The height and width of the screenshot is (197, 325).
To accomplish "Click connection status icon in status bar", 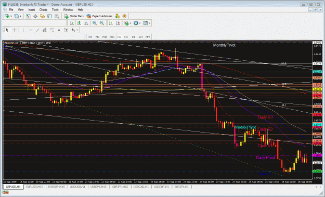I will coord(5,193).
